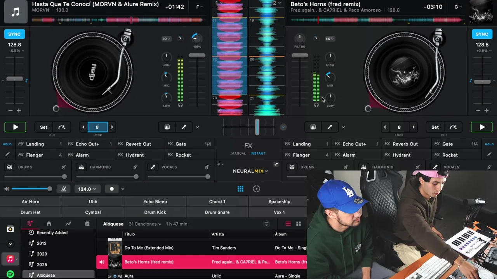Click jump-to-cue arrow on right deck
The height and width of the screenshot is (279, 497).
pos(453,127)
